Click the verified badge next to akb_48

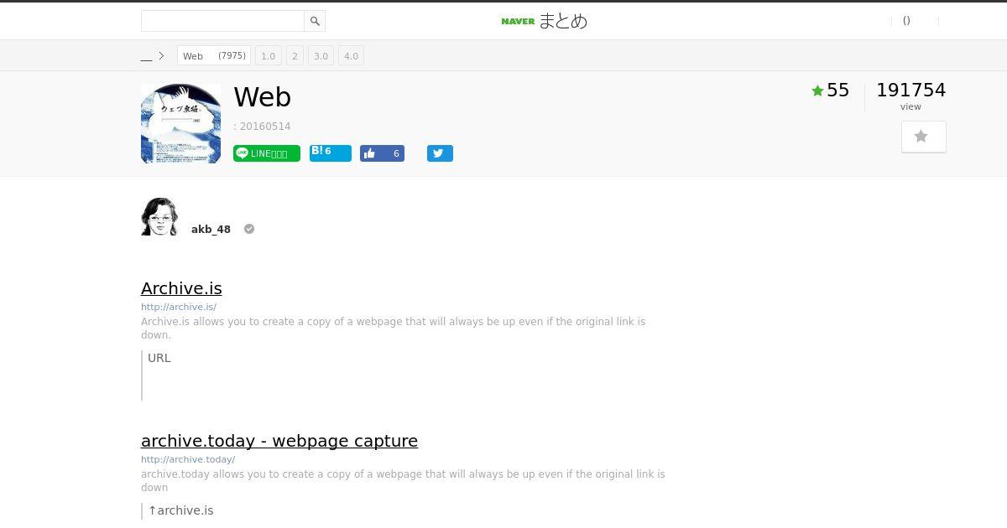click(249, 229)
